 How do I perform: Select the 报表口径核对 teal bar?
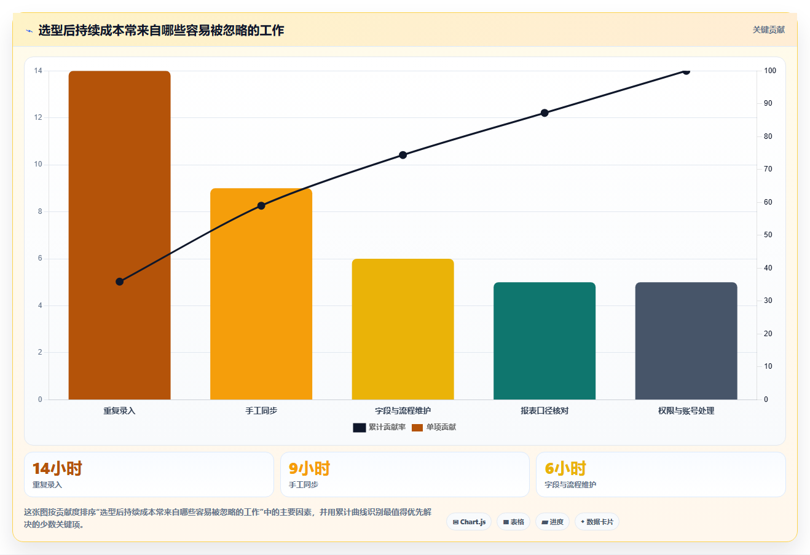pyautogui.click(x=545, y=340)
